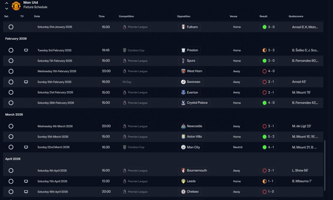333x200 pixels.
Task: Click the Crystal Palace club badge
Action: pos(183,103)
